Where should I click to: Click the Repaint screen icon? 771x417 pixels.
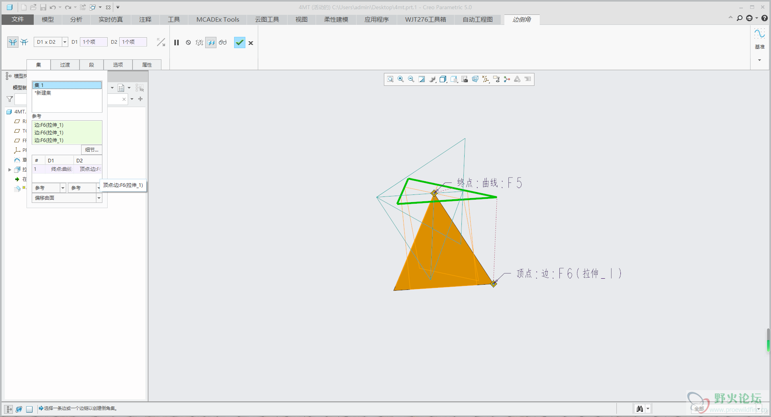(x=422, y=79)
